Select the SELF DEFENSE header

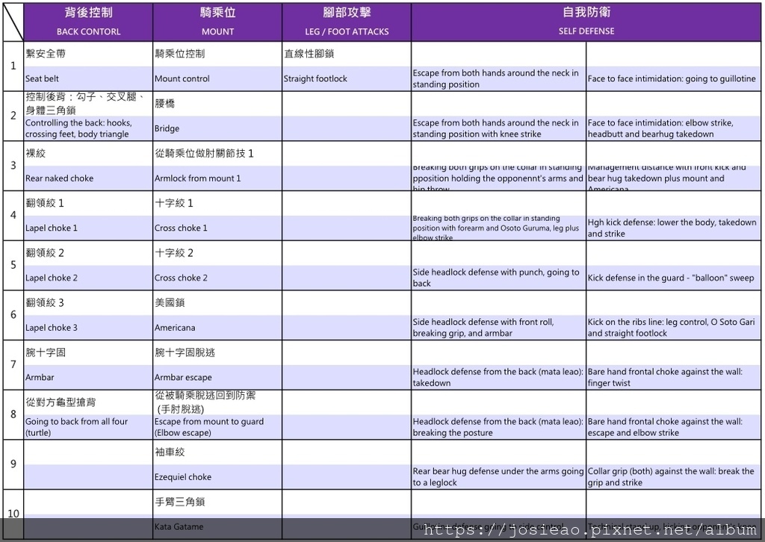coord(586,22)
